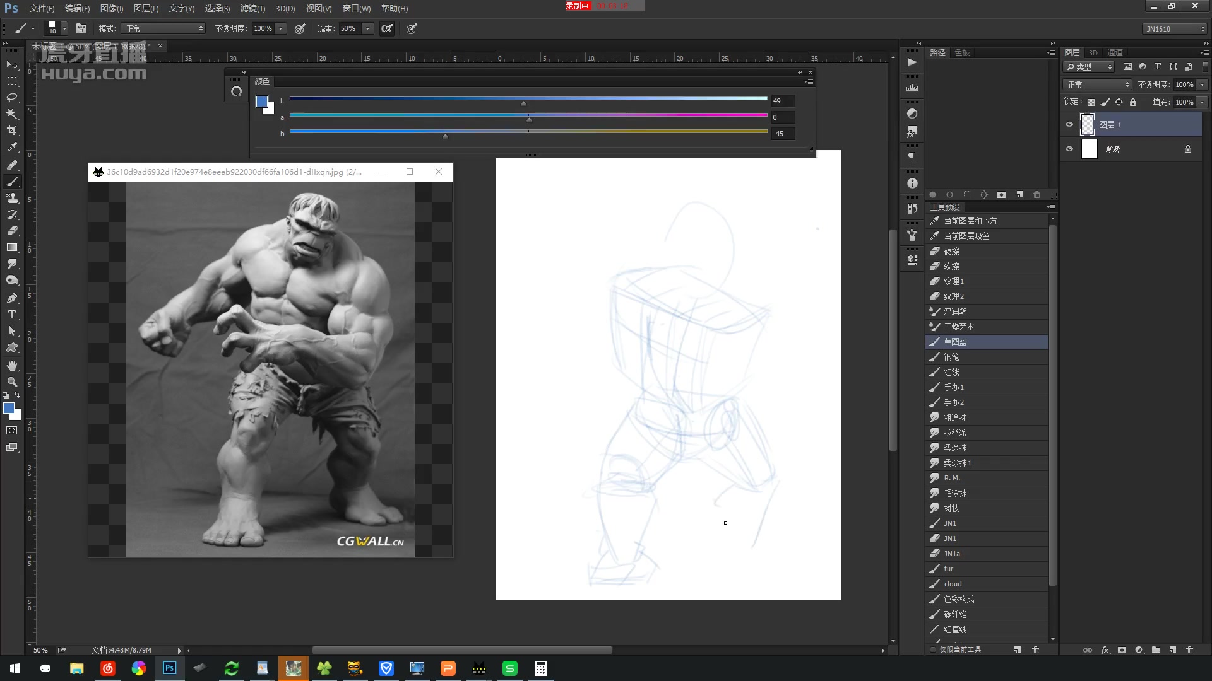Image resolution: width=1212 pixels, height=681 pixels.
Task: Select the Hand tool
Action: [x=12, y=366]
